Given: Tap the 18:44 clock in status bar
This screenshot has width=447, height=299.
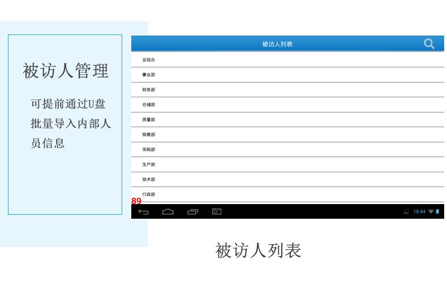Looking at the screenshot, I should click(x=419, y=211).
